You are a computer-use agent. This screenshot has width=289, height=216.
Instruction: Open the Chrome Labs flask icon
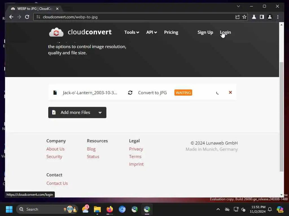click(254, 17)
